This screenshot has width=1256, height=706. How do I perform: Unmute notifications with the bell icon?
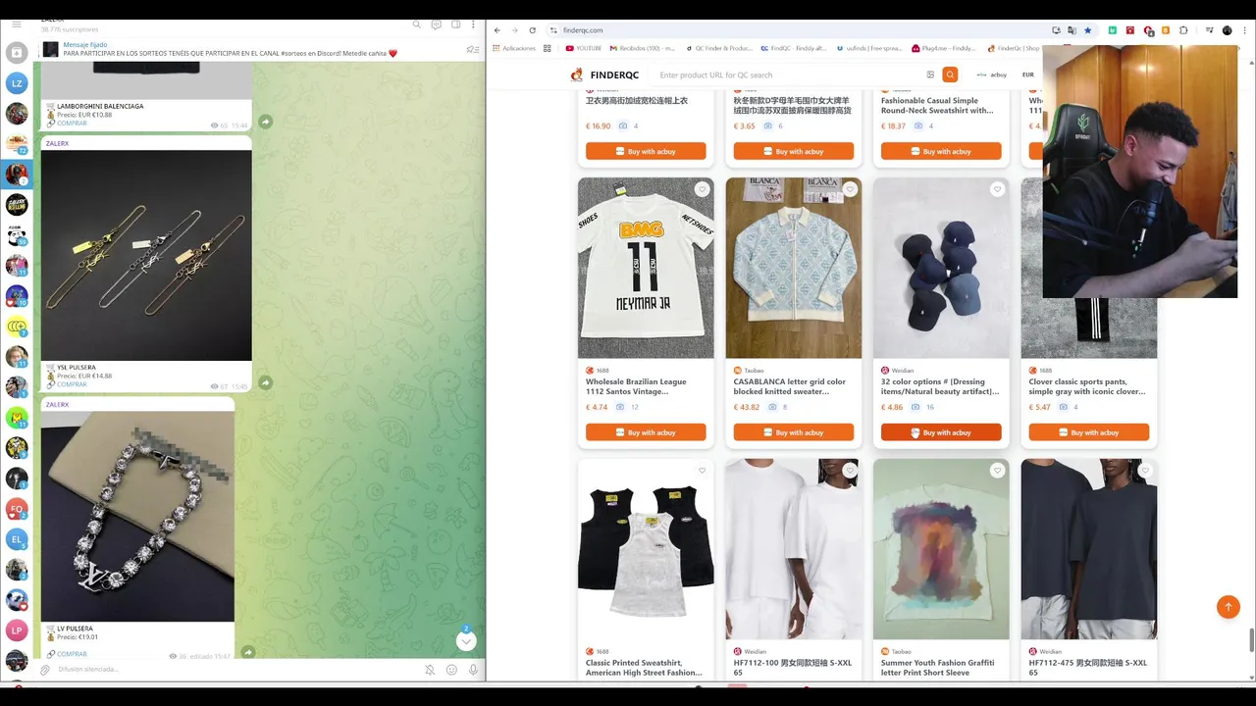(x=430, y=670)
